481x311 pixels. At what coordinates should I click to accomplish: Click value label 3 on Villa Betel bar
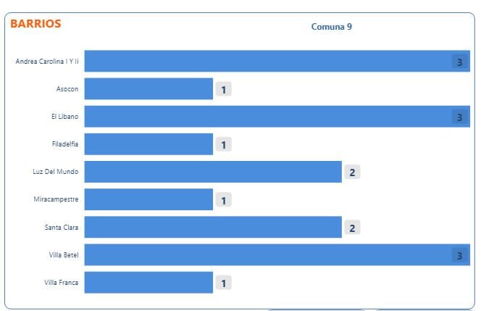(459, 255)
